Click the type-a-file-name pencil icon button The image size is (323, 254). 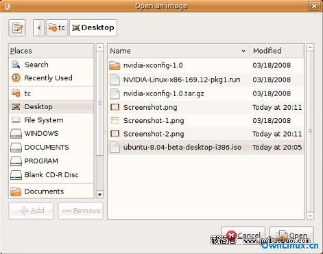[17, 28]
